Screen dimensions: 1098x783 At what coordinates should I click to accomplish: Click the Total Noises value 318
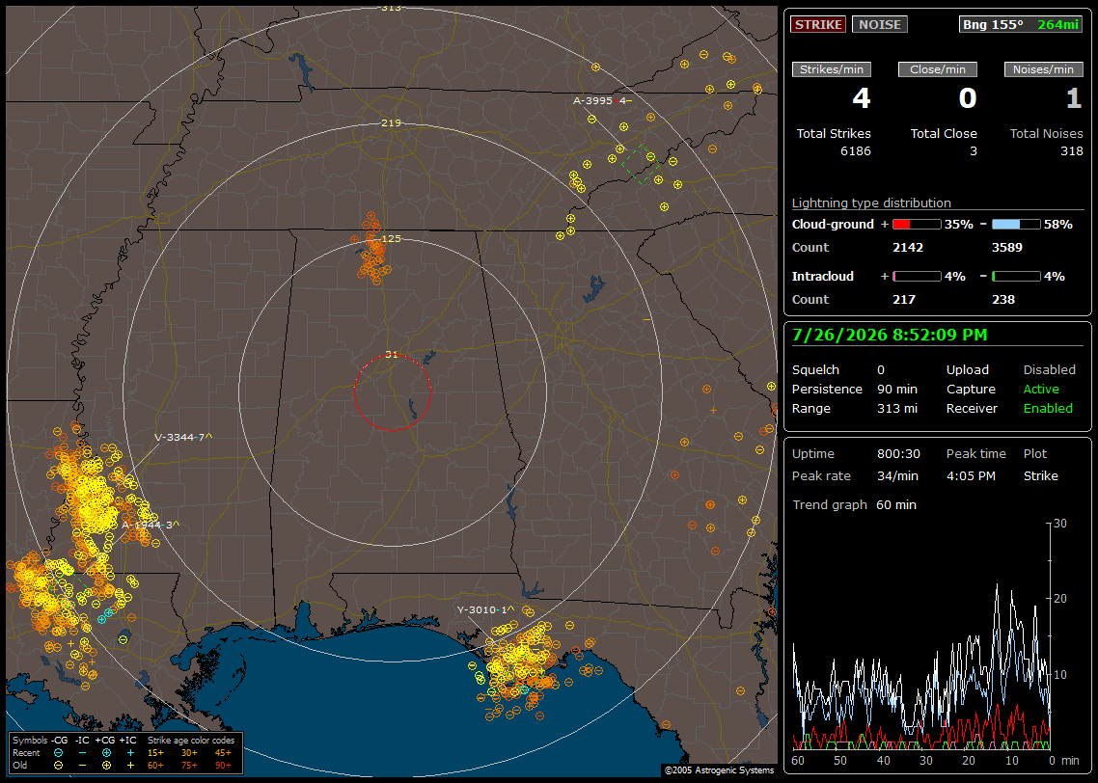tap(1071, 151)
